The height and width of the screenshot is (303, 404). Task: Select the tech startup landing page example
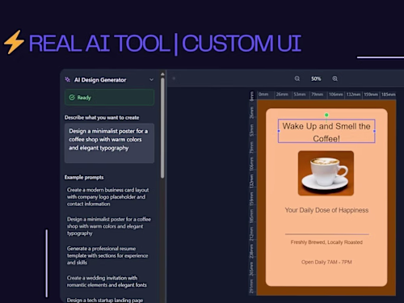click(x=105, y=300)
